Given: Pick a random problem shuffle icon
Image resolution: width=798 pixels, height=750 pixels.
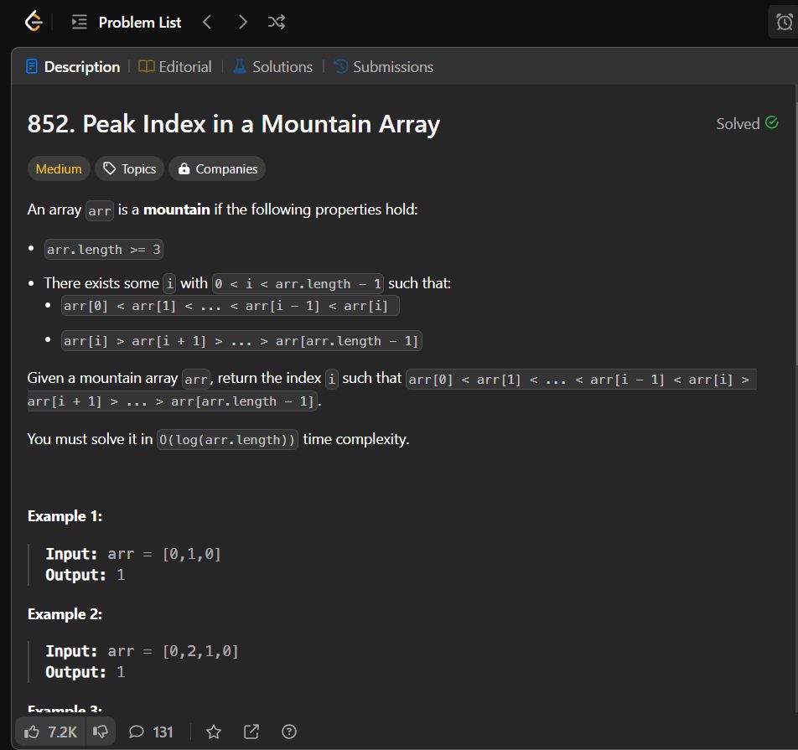Looking at the screenshot, I should [277, 22].
